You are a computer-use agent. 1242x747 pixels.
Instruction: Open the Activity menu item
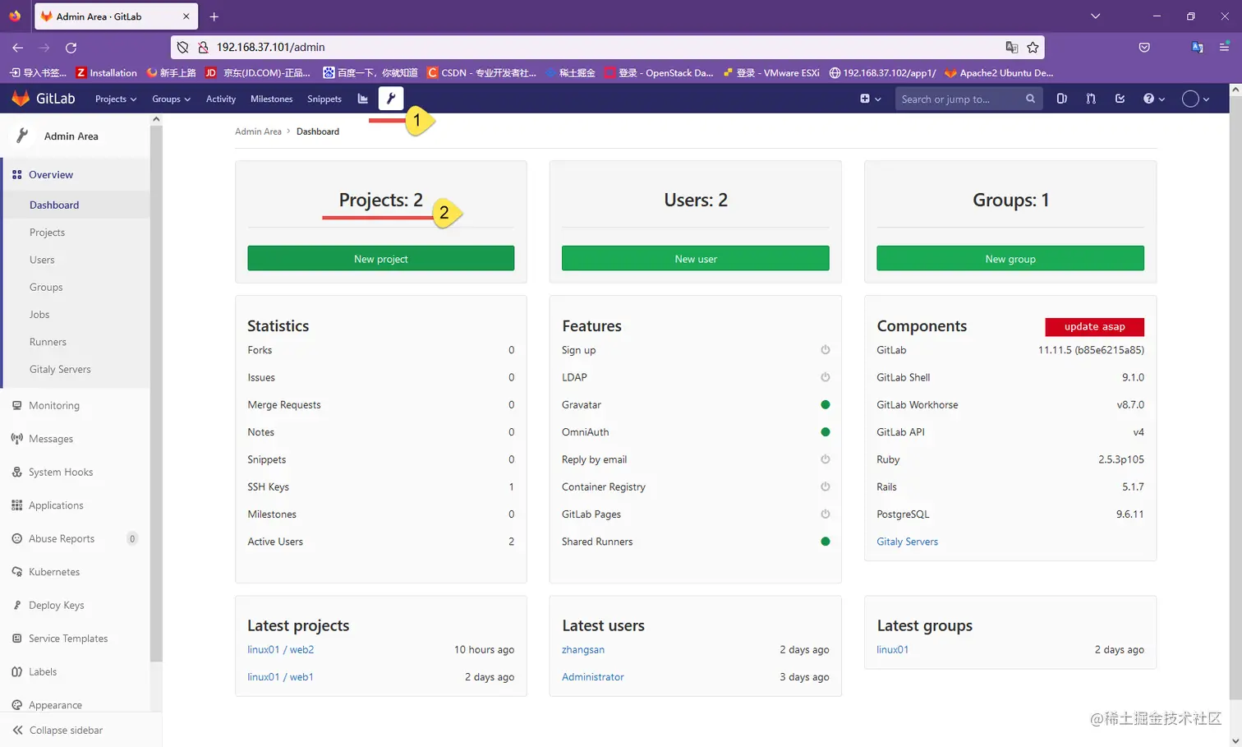tap(221, 99)
